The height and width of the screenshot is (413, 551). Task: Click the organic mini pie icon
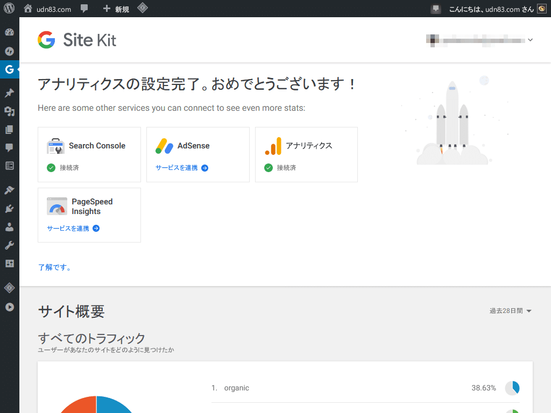(512, 388)
